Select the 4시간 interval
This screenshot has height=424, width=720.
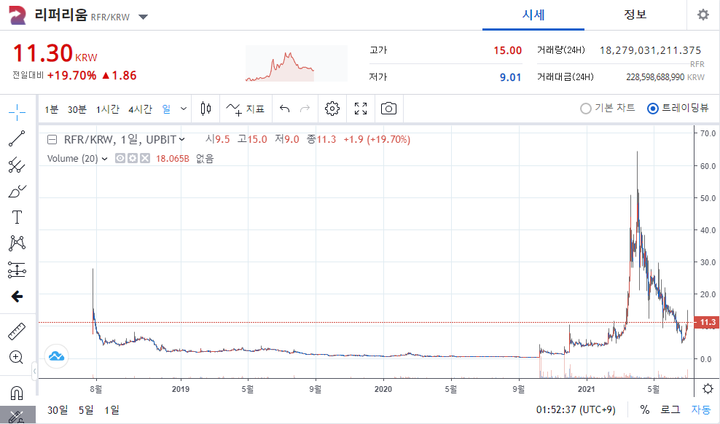pos(140,109)
